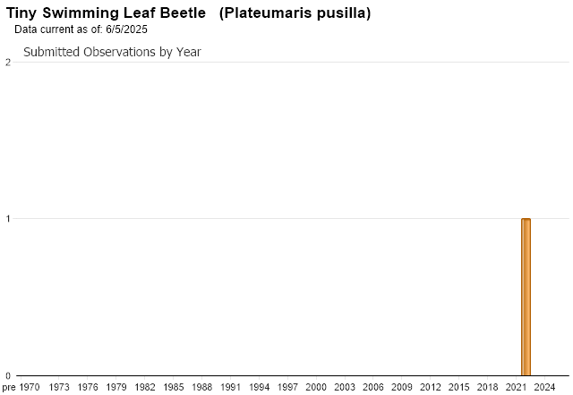Click the 1994 x-axis label
This screenshot has height=395, width=573.
click(x=259, y=387)
